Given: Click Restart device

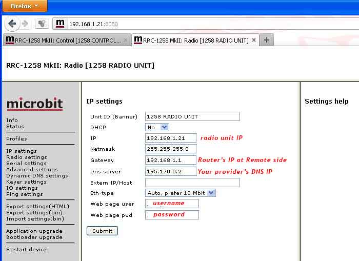Looking at the screenshot, I should [x=26, y=250].
